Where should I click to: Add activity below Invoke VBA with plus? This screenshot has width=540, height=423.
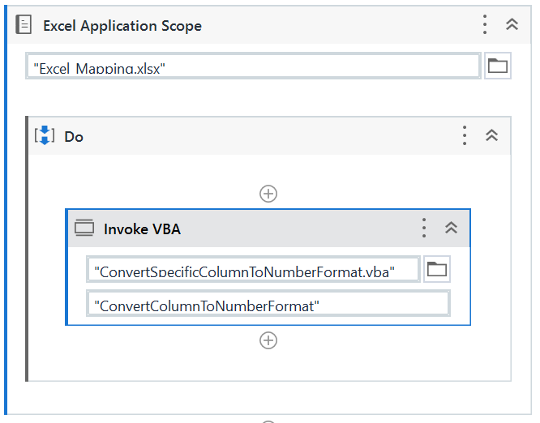pos(268,340)
